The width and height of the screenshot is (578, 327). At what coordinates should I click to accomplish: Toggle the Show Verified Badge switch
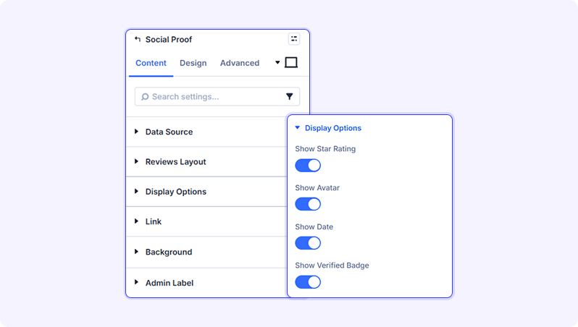tap(308, 282)
